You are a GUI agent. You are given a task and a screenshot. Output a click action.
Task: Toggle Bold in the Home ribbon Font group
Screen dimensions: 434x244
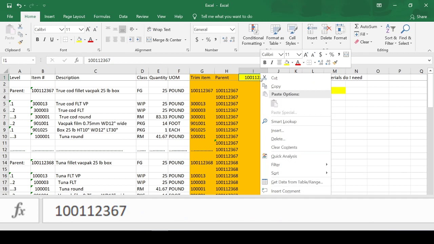[37, 40]
